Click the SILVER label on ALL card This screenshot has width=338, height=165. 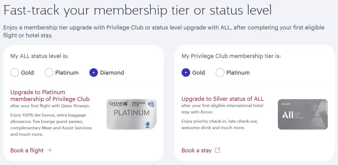pos(286,104)
